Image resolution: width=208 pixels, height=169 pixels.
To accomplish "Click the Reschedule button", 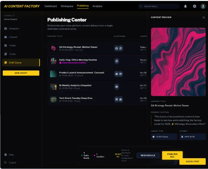I will [148, 155].
